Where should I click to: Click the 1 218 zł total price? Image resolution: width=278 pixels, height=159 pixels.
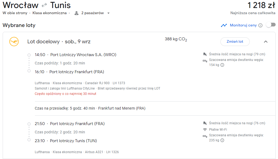click(261, 5)
